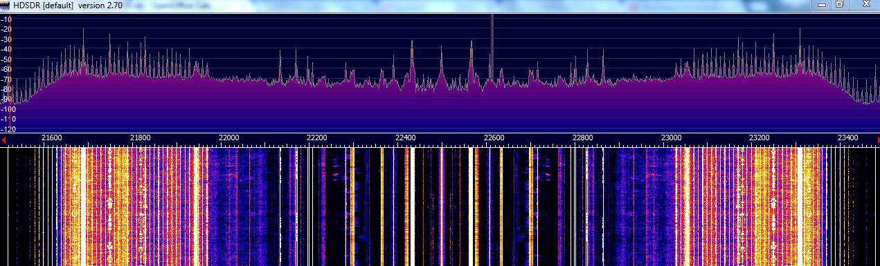Click the HDSDR application icon in title bar
The height and width of the screenshot is (266, 880).
tap(6, 5)
